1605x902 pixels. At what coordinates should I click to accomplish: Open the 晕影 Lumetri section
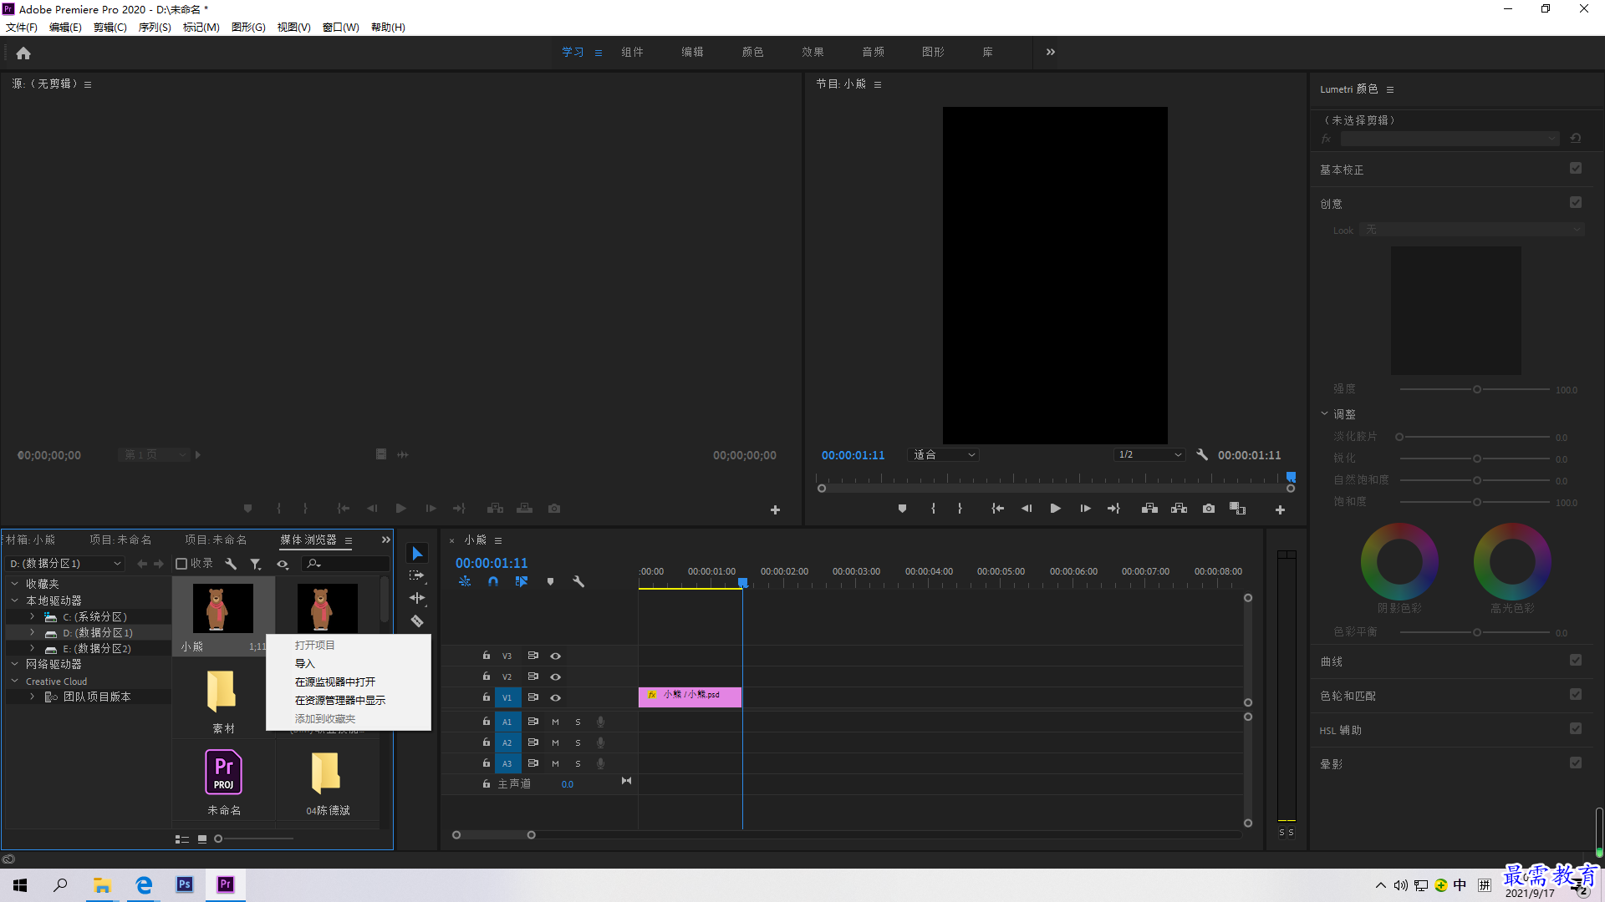[1331, 764]
